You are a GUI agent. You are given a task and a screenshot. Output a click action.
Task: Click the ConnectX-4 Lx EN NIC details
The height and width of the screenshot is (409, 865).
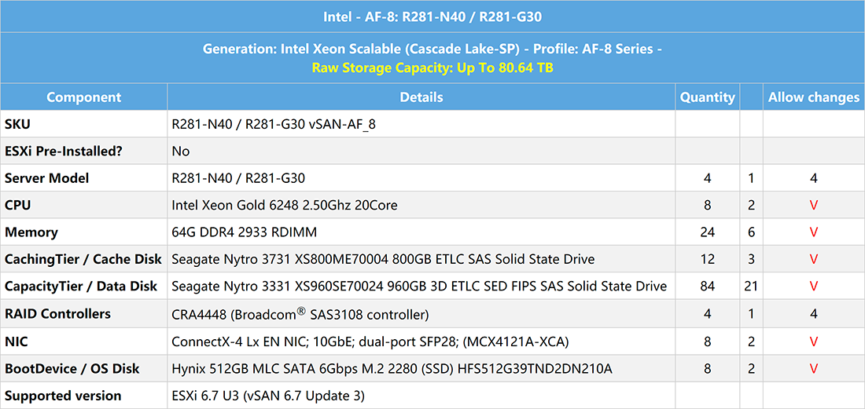[370, 341]
